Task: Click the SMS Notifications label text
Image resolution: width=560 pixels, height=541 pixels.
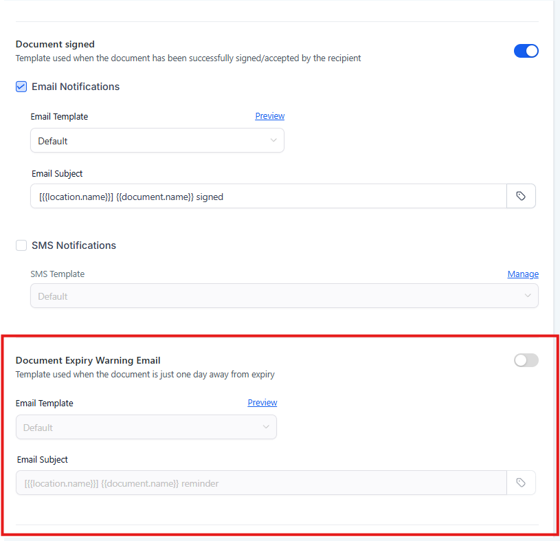Action: click(x=74, y=245)
